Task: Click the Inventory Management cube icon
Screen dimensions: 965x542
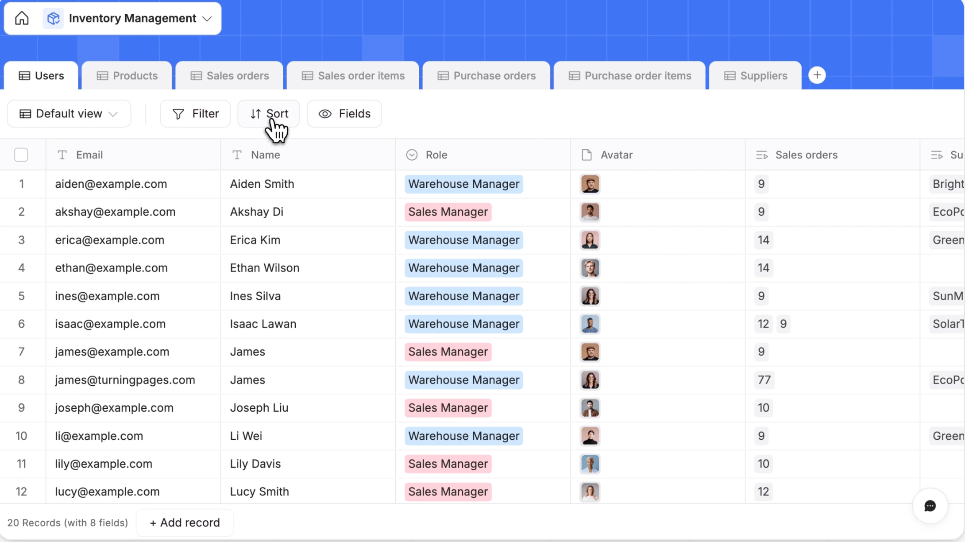Action: coord(53,18)
